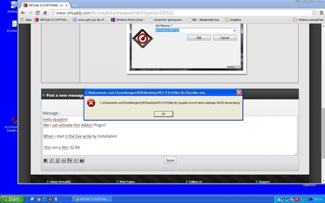Viewport: 325px width, 203px height.
Task: Expand Weitere Lesezeichen folder
Action: click(x=308, y=19)
